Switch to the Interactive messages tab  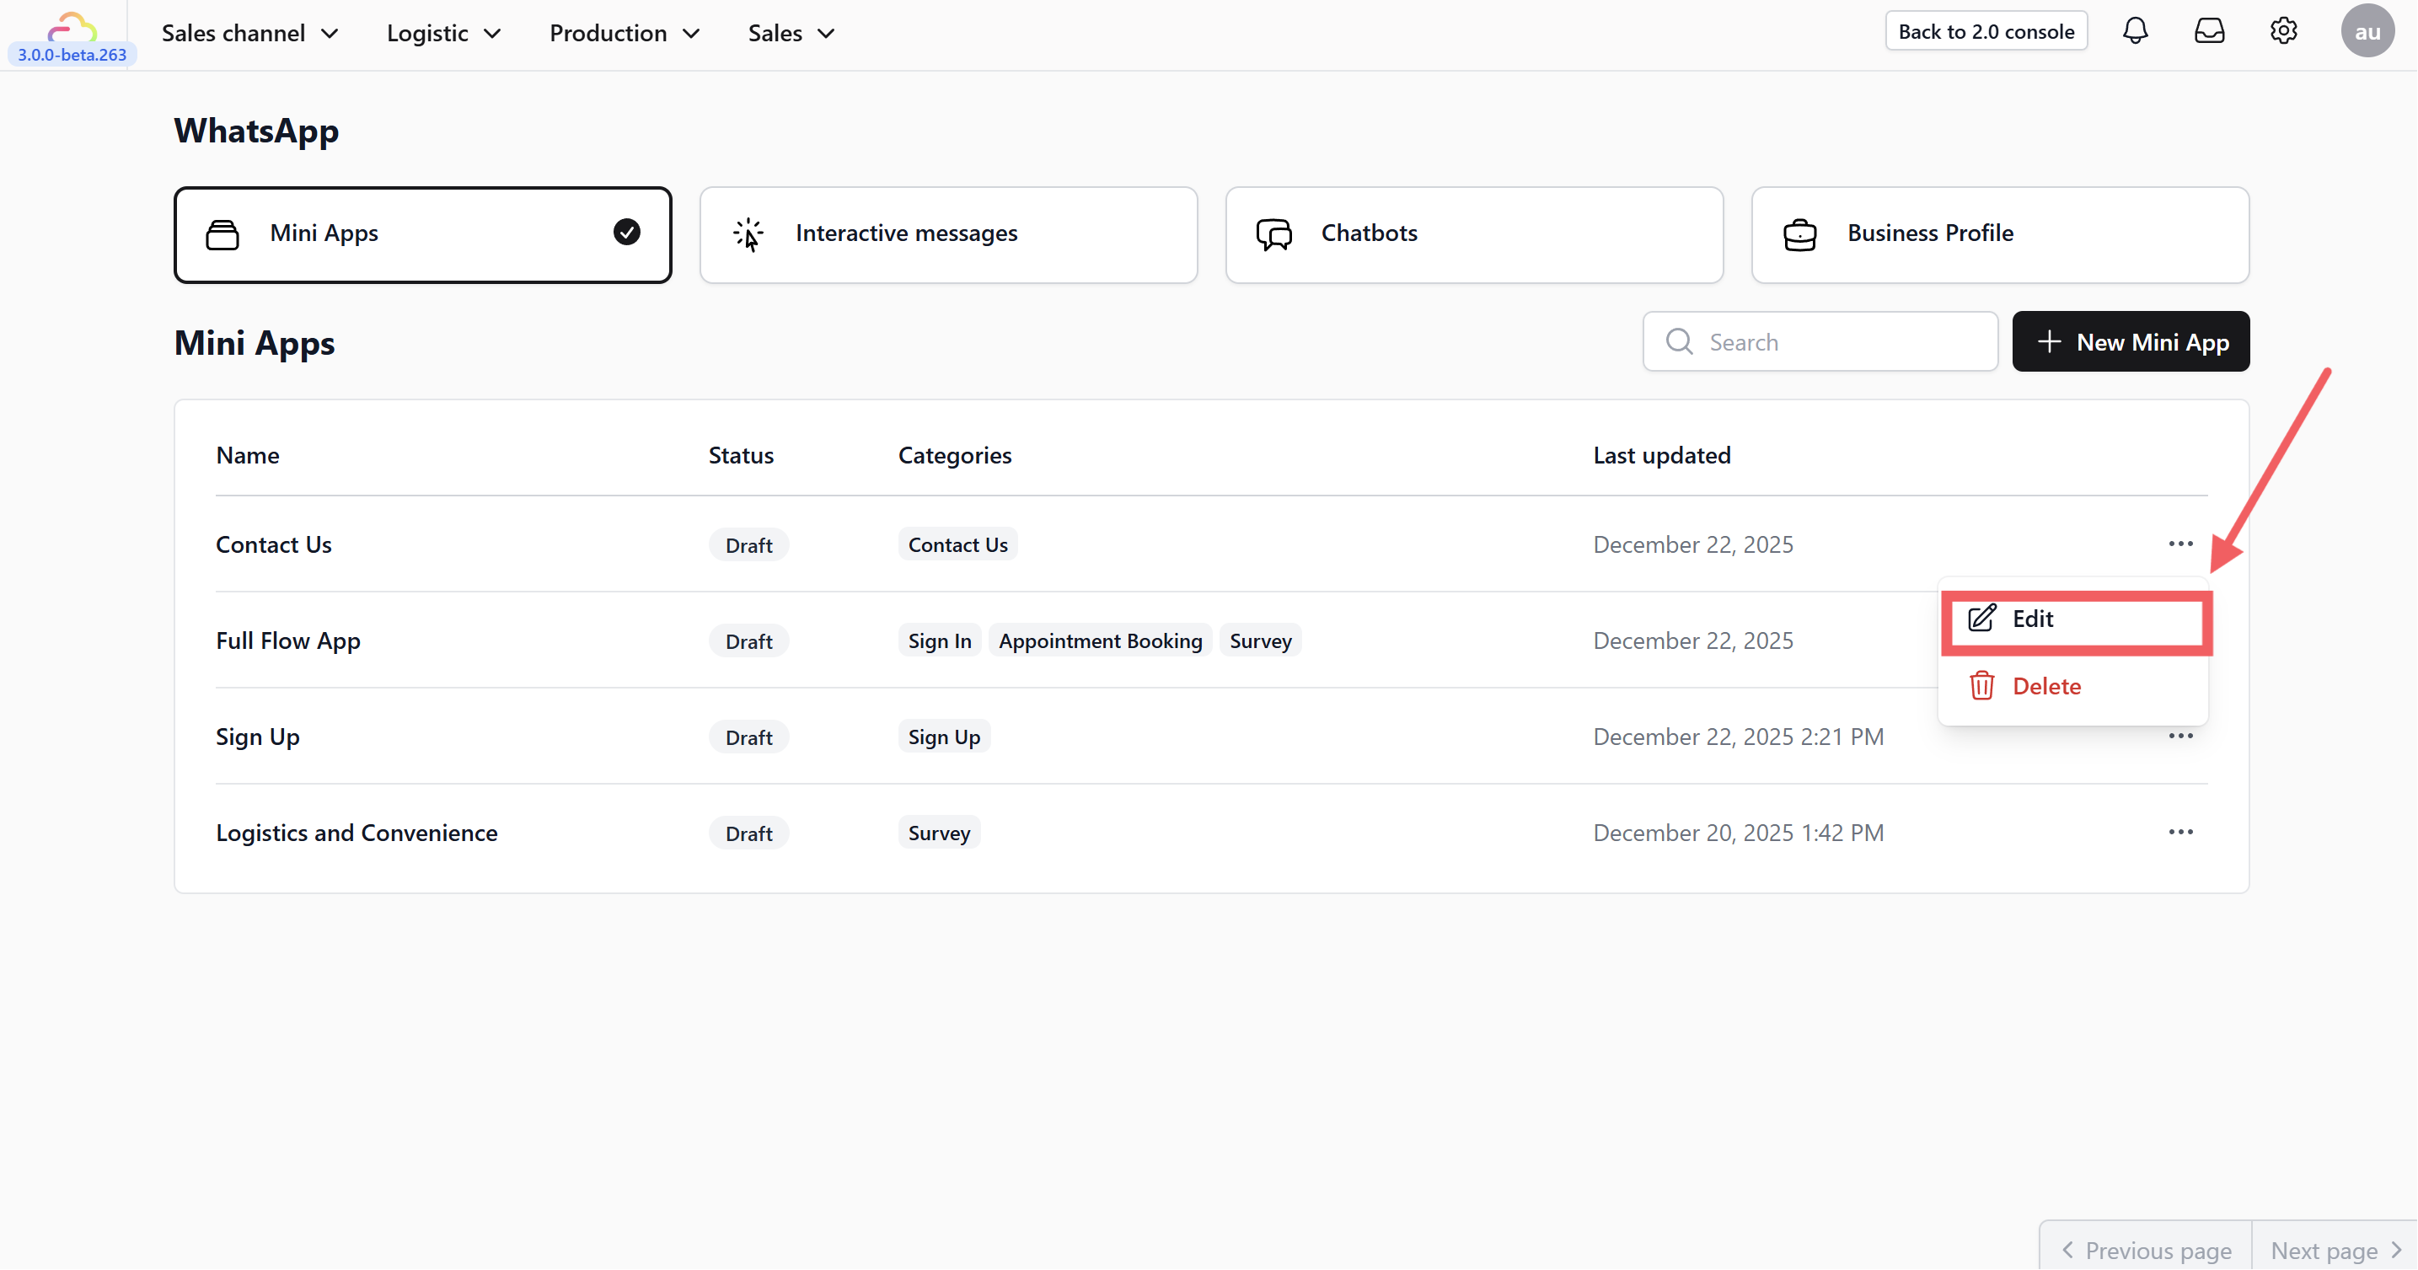948,234
